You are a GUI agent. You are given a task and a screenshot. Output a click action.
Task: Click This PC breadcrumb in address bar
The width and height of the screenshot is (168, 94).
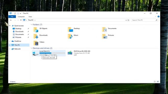coord(31,20)
